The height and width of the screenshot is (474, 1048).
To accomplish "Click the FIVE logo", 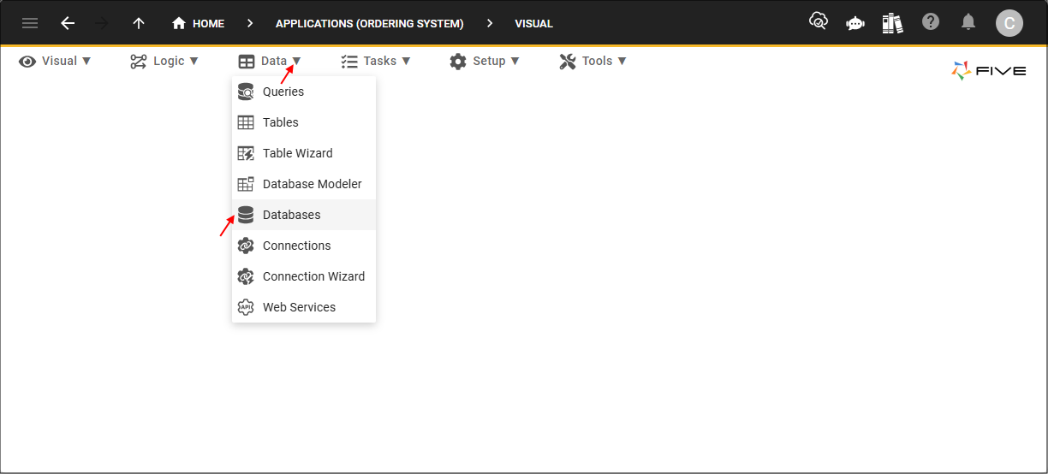I will tap(989, 70).
